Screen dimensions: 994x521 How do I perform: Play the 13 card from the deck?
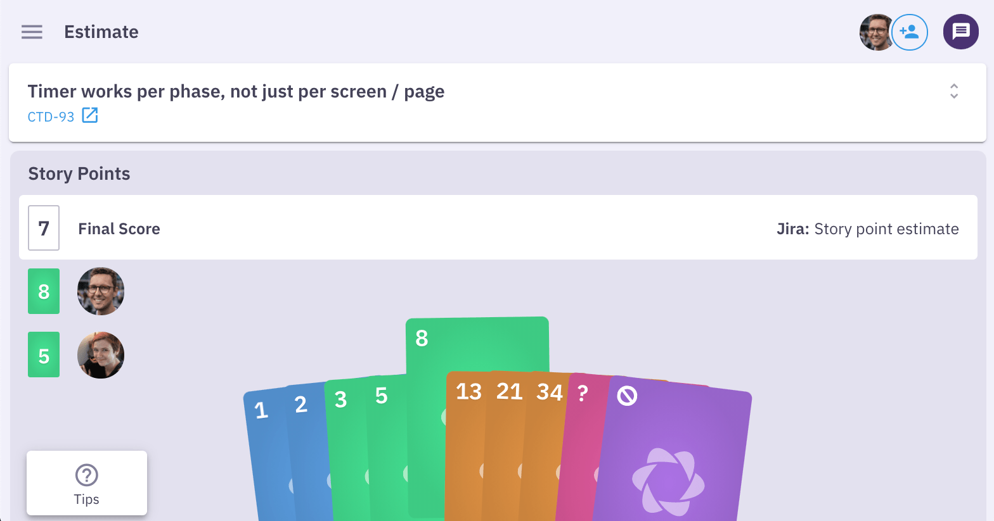coord(468,391)
